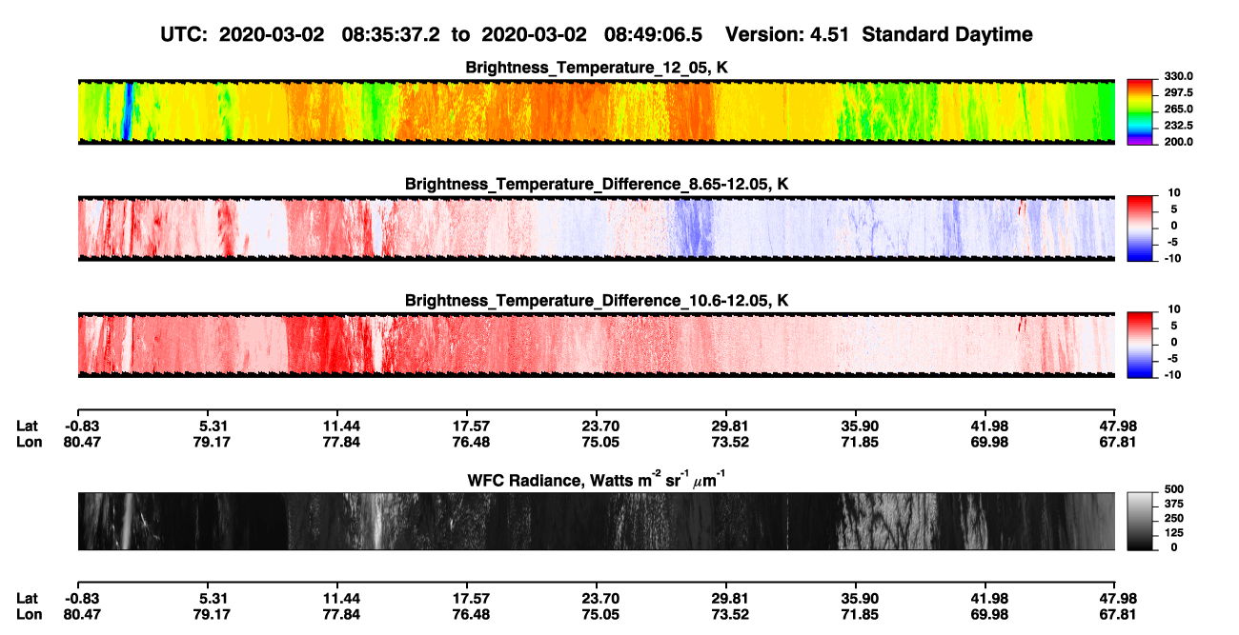Click the 'Lat' axis label under the 10.6-12.05 plot
The image size is (1239, 635).
click(28, 426)
